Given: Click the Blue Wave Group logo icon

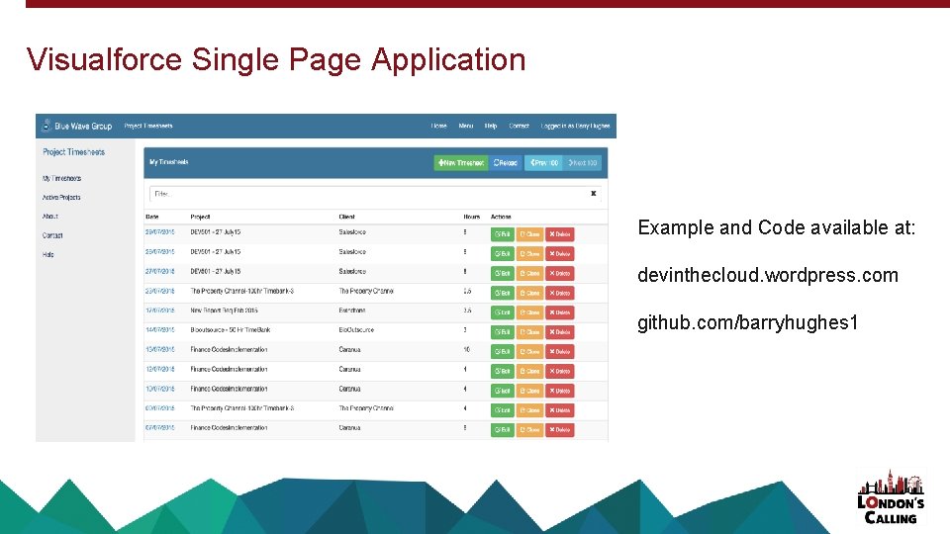Looking at the screenshot, I should pyautogui.click(x=47, y=126).
